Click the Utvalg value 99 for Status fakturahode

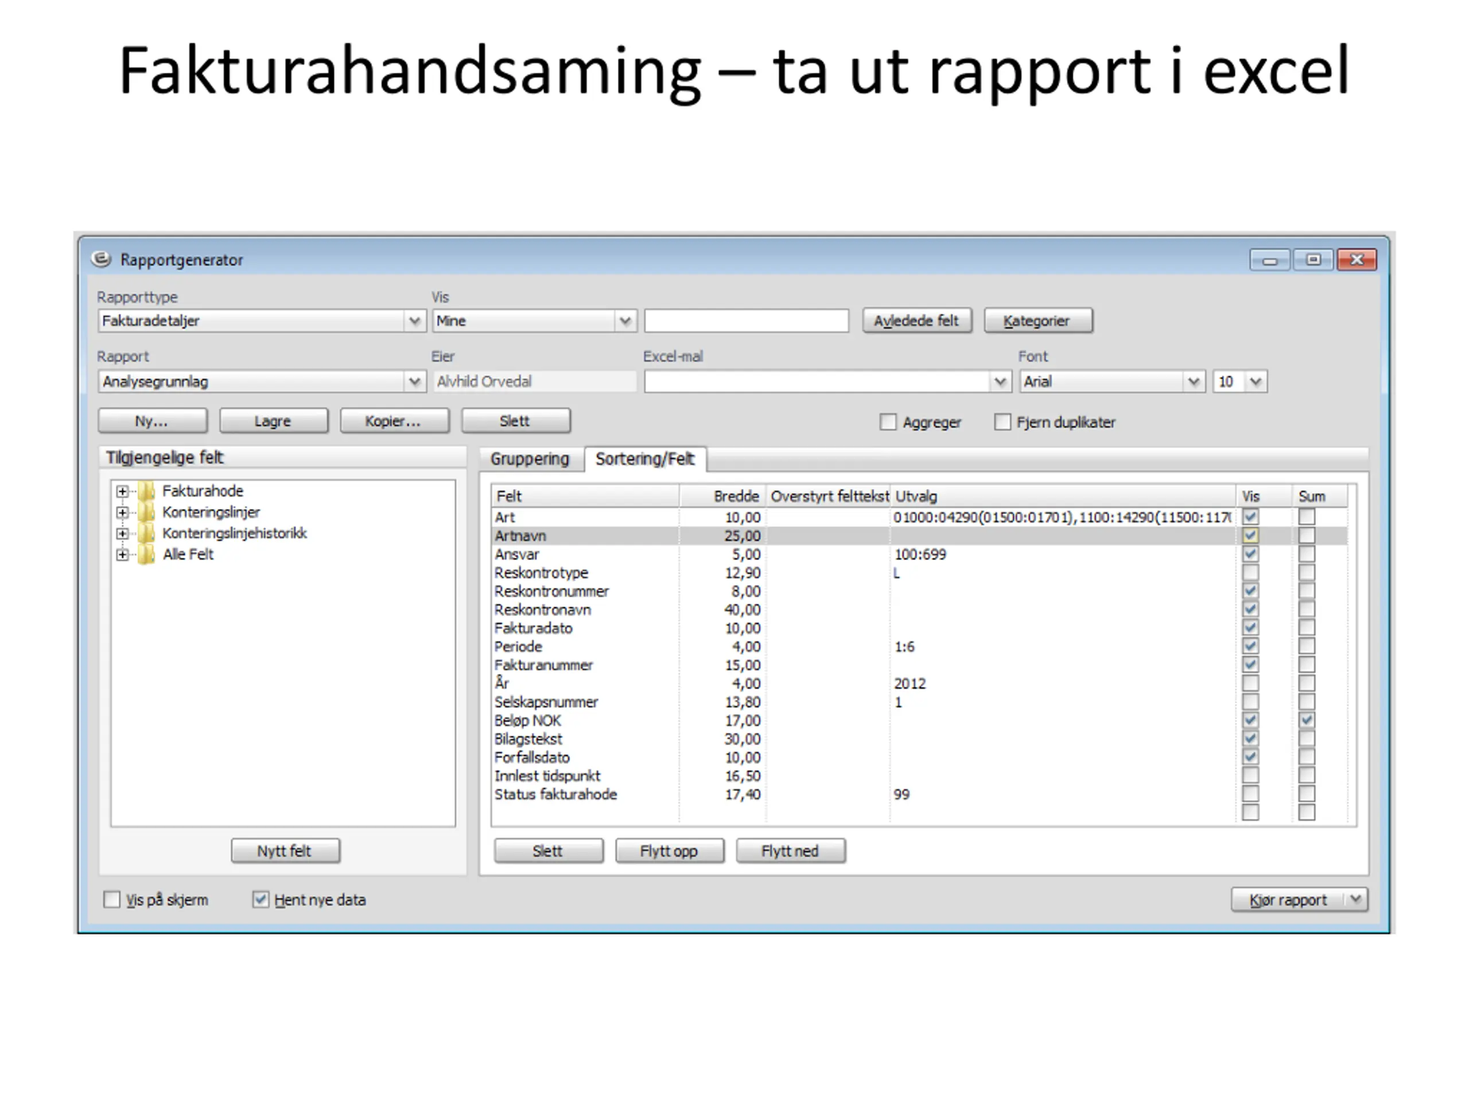tap(902, 794)
